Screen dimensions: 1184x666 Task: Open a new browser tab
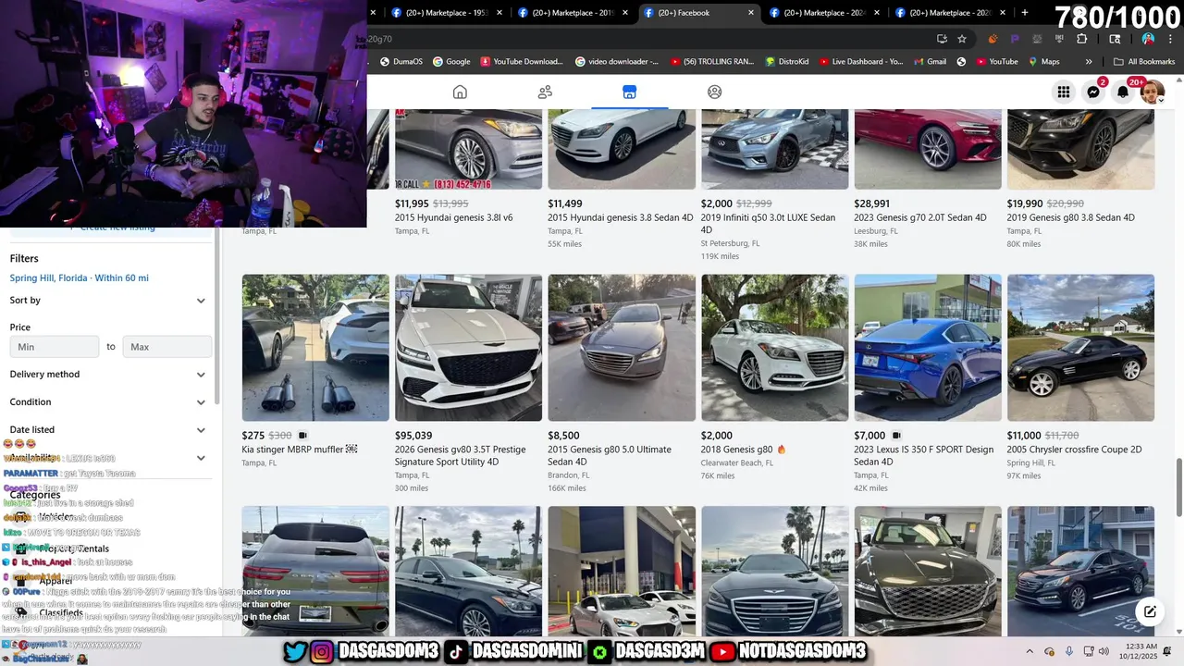(1025, 13)
